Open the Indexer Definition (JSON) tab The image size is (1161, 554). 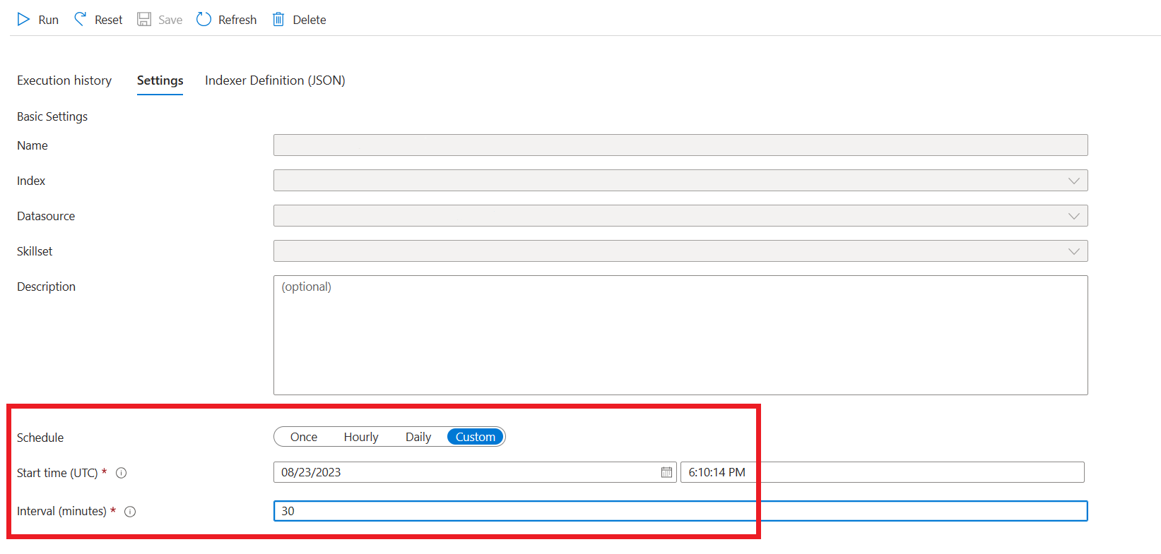pyautogui.click(x=275, y=80)
